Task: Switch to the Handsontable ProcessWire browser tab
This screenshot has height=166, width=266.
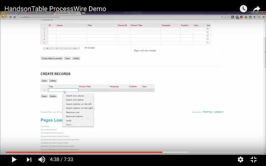Action: (x=67, y=13)
